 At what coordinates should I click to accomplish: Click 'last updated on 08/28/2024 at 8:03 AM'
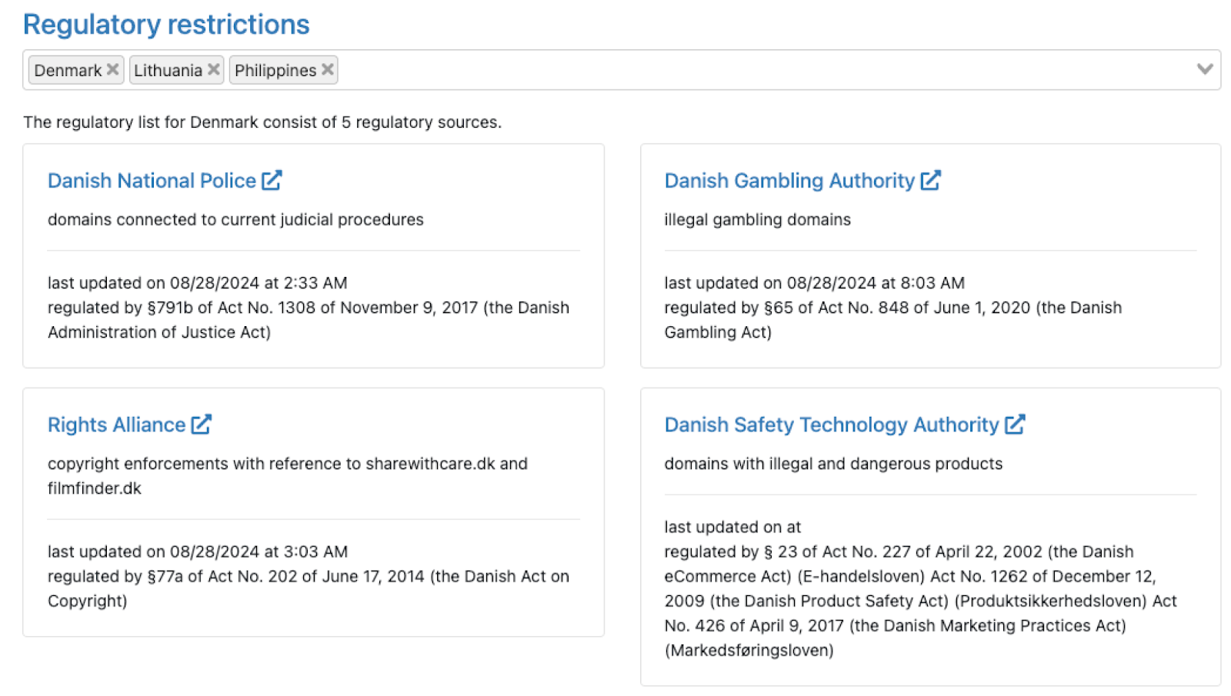815,283
